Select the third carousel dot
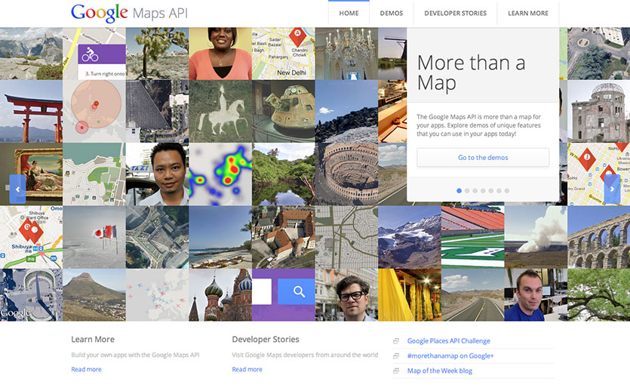630x388 pixels. 475,190
